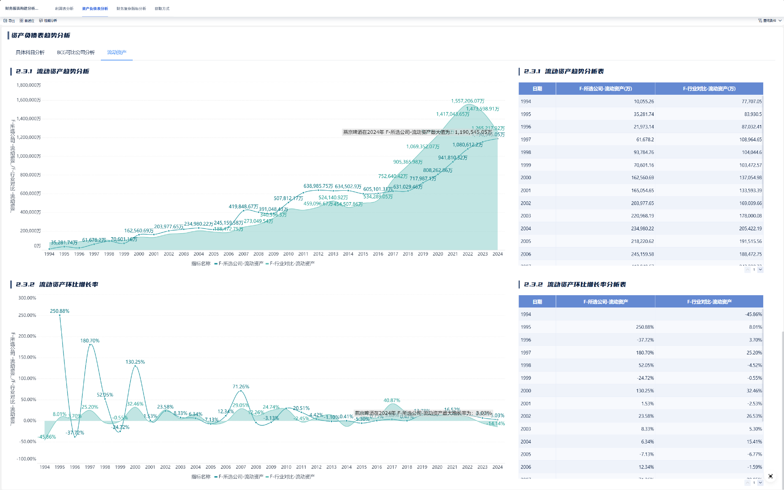This screenshot has width=784, height=490.
Task: Open 财务复杂指标分析 tab
Action: (131, 9)
